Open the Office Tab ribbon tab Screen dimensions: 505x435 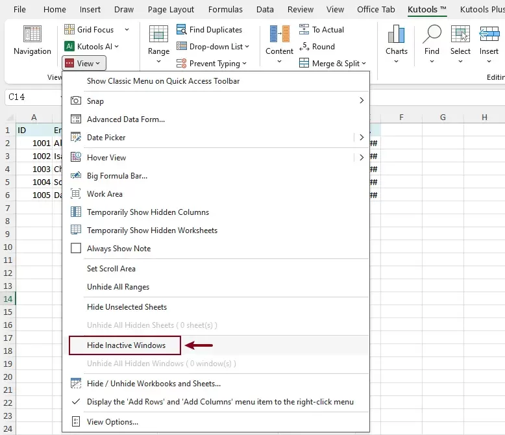point(376,10)
